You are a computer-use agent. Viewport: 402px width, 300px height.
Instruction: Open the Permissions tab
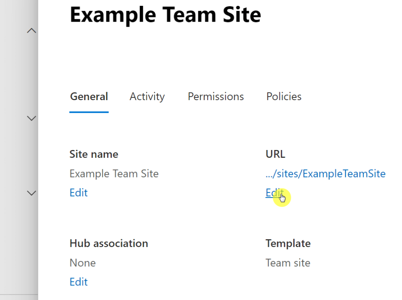pyautogui.click(x=216, y=97)
